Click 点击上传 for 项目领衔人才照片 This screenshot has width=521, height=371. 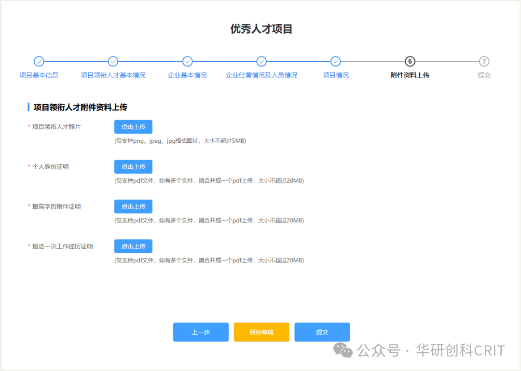[133, 127]
